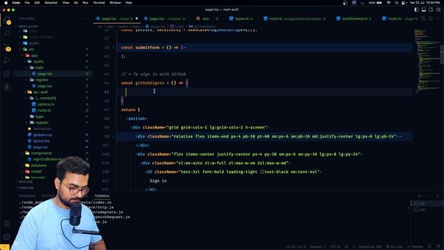Viewport: 444px width, 250px height.
Task: Click the editor minimap
Action: (x=427, y=61)
